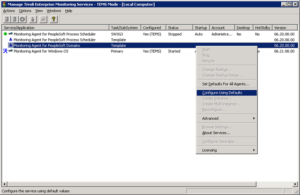Image resolution: width=300 pixels, height=195 pixels.
Task: Sort by Task/SubSystem column header
Action: [125, 28]
